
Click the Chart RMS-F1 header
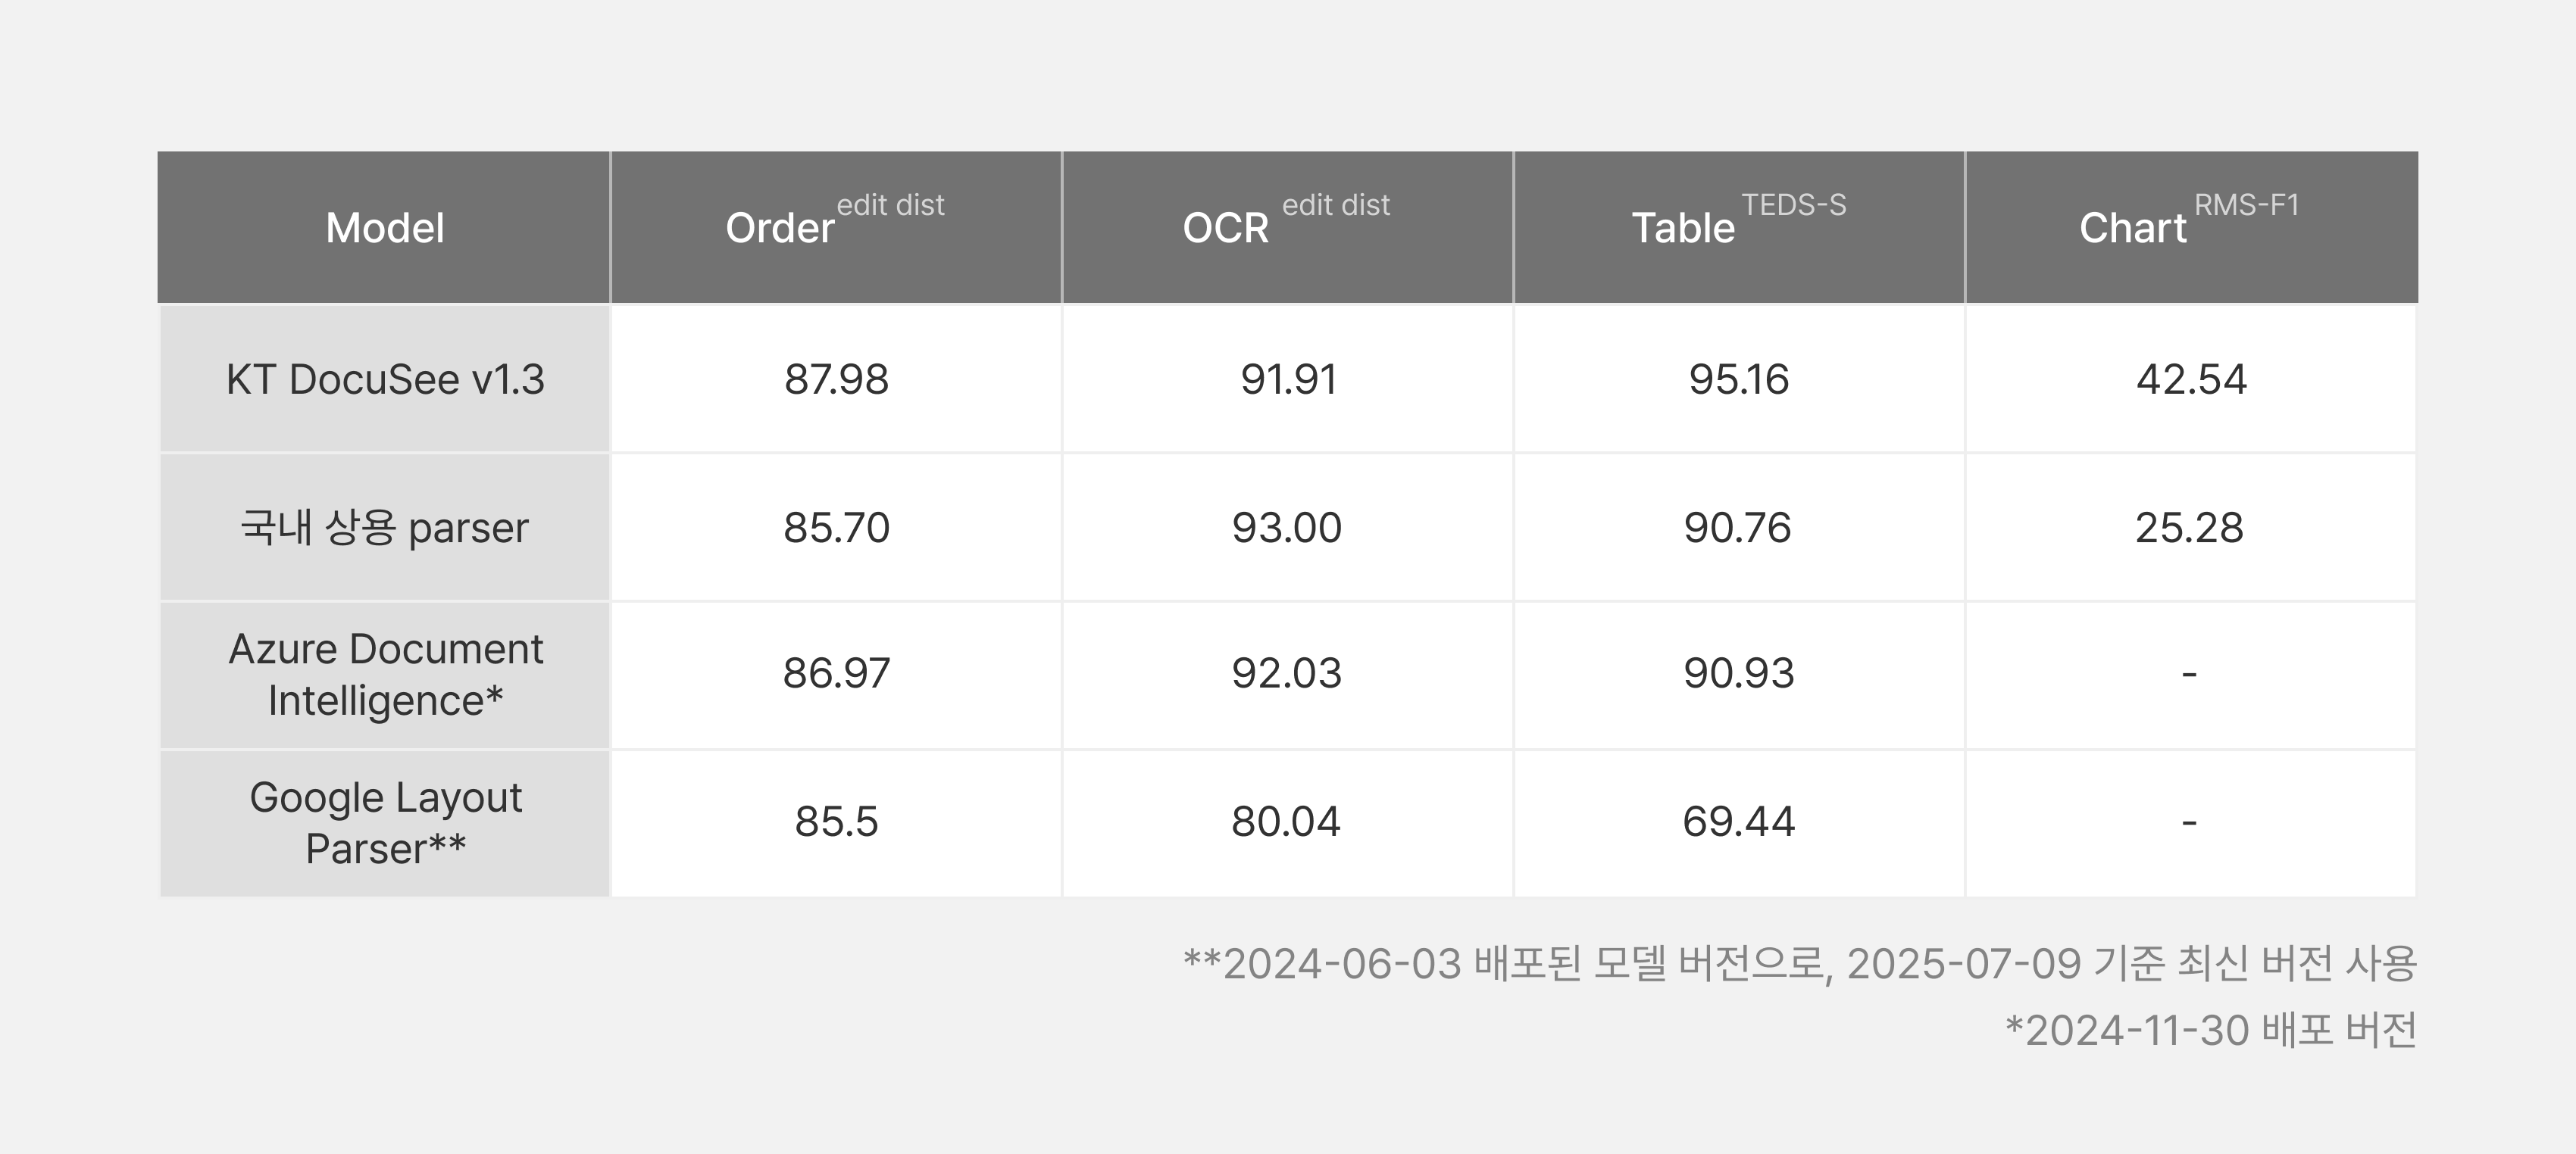click(2191, 228)
